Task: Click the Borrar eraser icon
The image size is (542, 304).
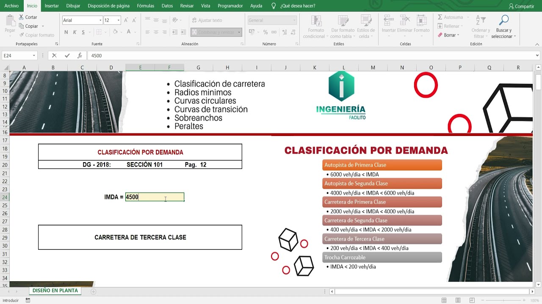Action: coord(440,35)
